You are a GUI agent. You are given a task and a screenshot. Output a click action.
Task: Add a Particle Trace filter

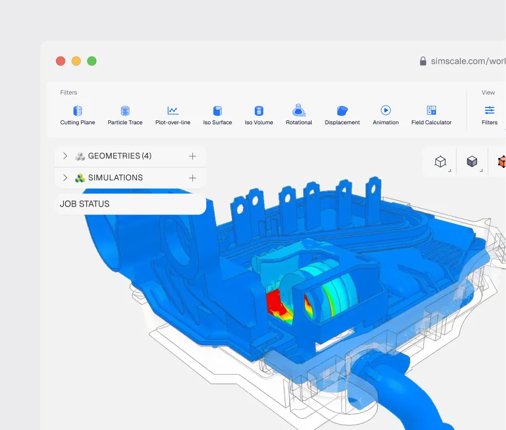[x=125, y=115]
